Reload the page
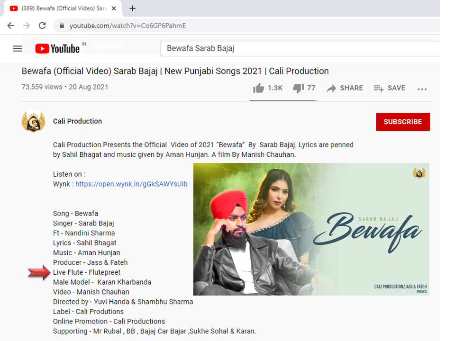The height and width of the screenshot is (341, 455). (x=42, y=26)
